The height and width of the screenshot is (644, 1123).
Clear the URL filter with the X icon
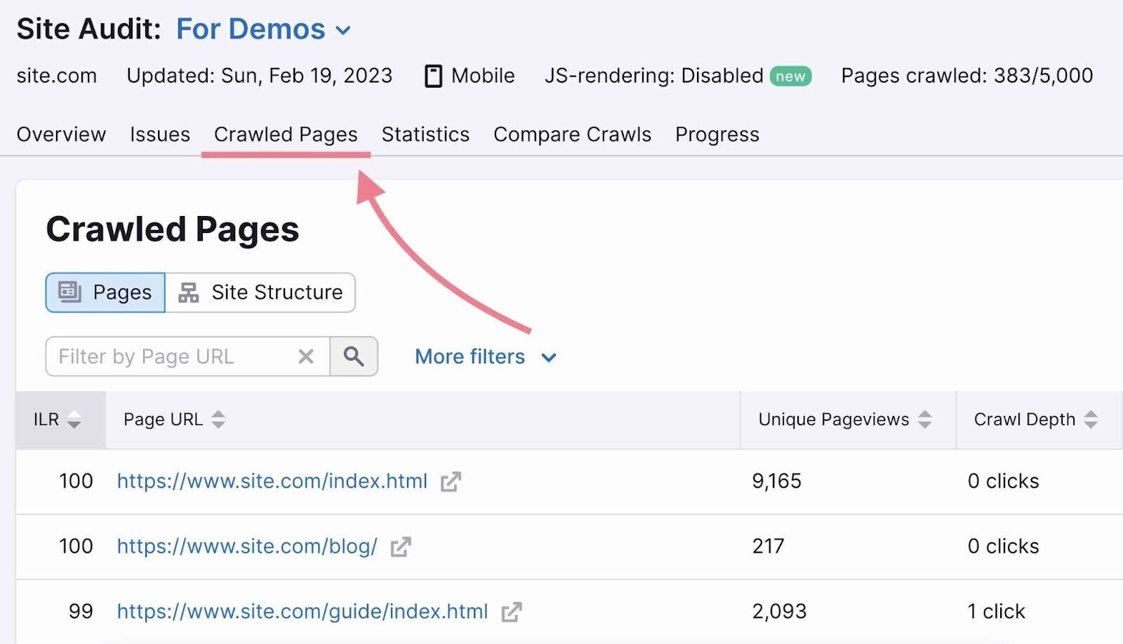coord(305,356)
